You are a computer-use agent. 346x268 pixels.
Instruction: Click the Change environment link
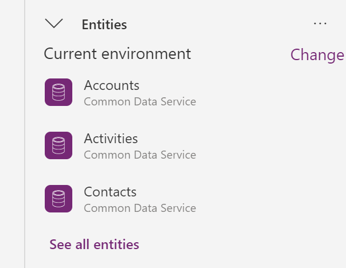[317, 55]
